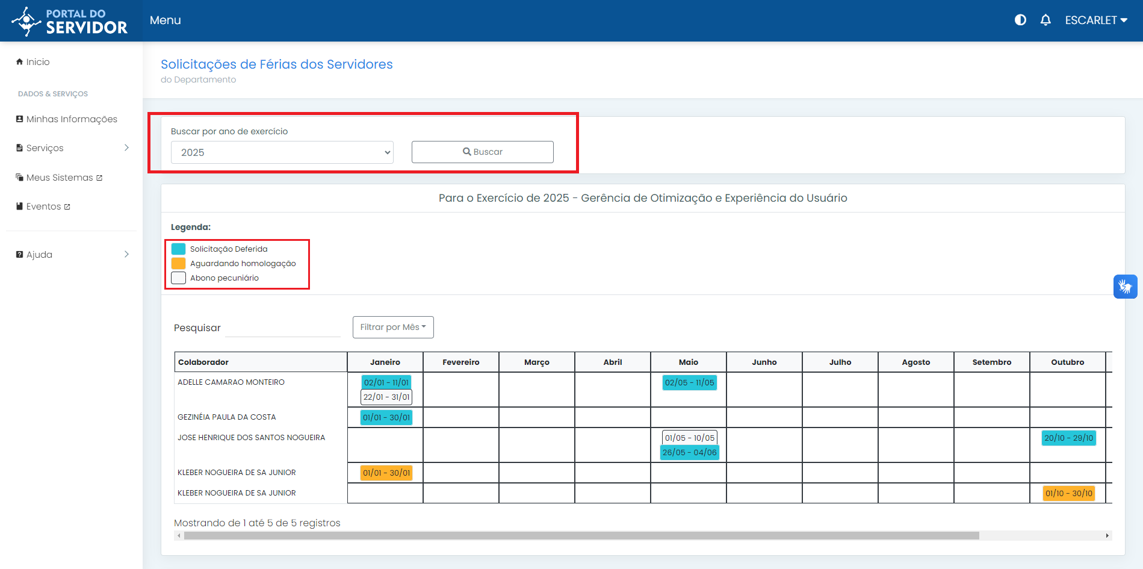Click Adelle's 22/01 - 31/01 abono tag

(x=386, y=397)
